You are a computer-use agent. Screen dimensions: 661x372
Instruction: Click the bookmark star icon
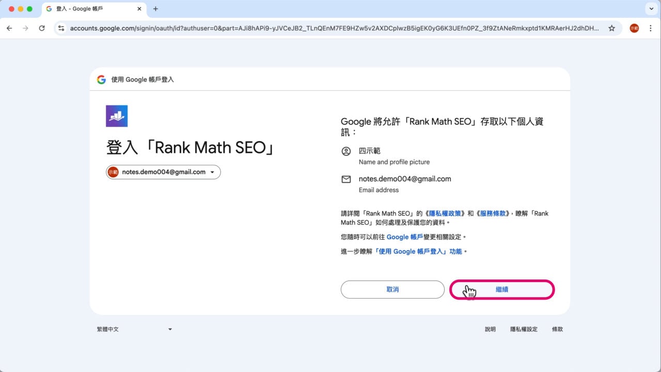[x=612, y=28]
